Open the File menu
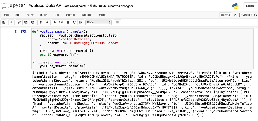Image resolution: width=258 pixels, height=121 pixels. (6, 15)
